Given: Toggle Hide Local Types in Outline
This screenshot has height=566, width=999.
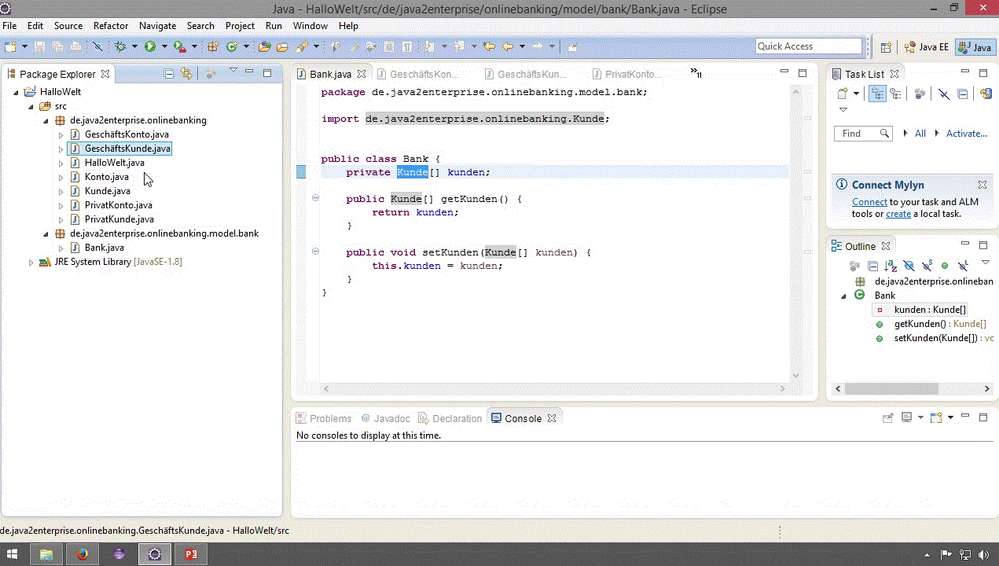Looking at the screenshot, I should coord(963,266).
